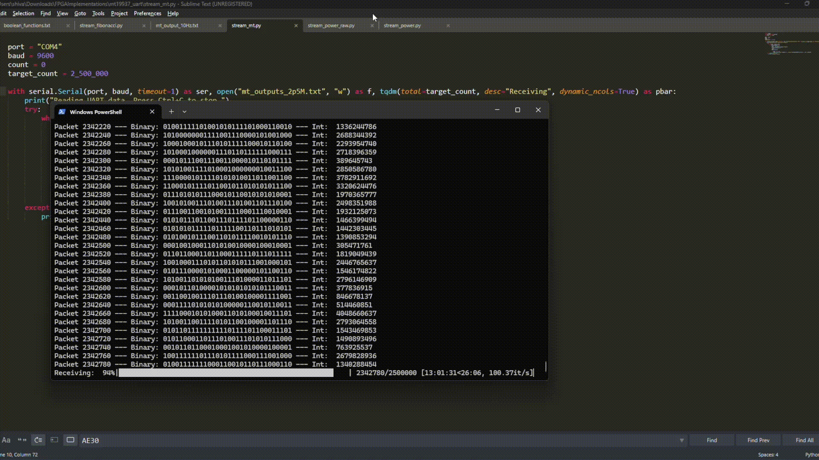Image resolution: width=819 pixels, height=460 pixels.
Task: Switch to mt_output_10Hz.txt tab
Action: pos(177,26)
